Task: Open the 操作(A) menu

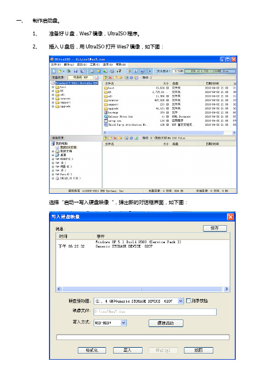Action: [x=69, y=65]
